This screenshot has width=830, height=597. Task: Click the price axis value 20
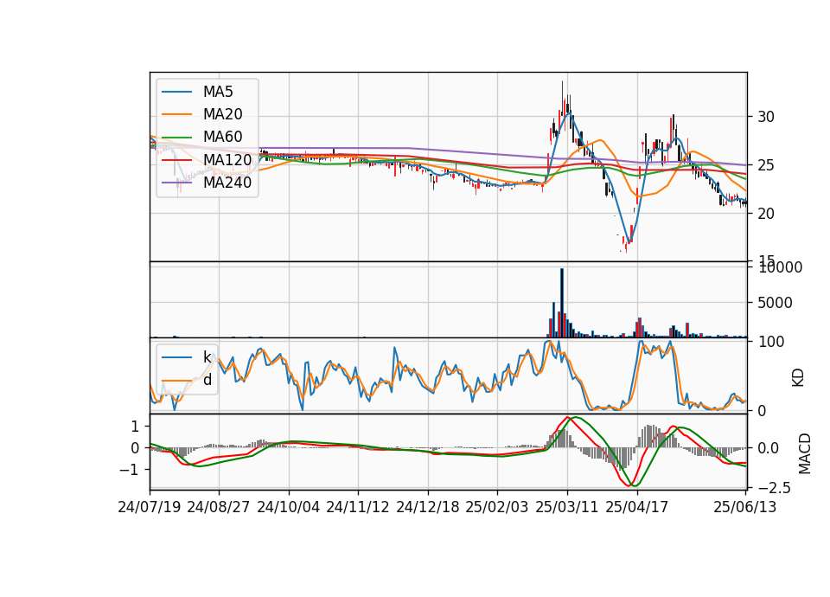pyautogui.click(x=765, y=214)
